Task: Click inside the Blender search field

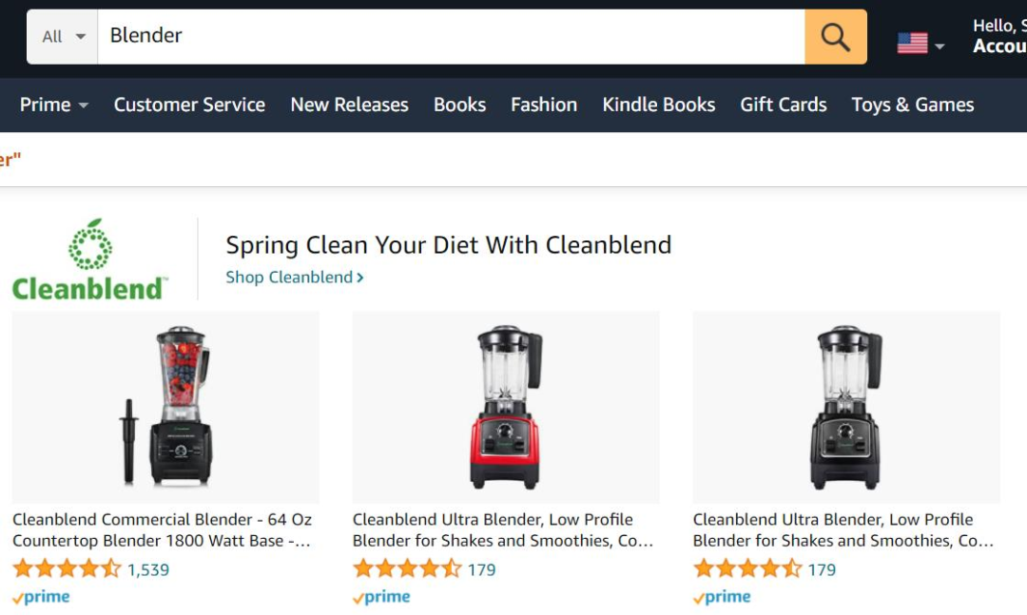Action: pos(447,37)
